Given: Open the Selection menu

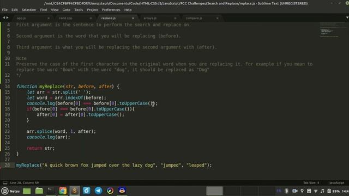Looking at the screenshot, I should [x=29, y=10].
